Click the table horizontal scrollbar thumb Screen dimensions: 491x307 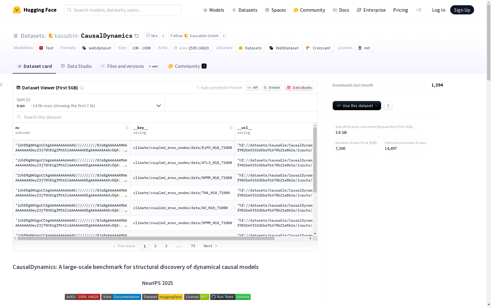pos(146,238)
